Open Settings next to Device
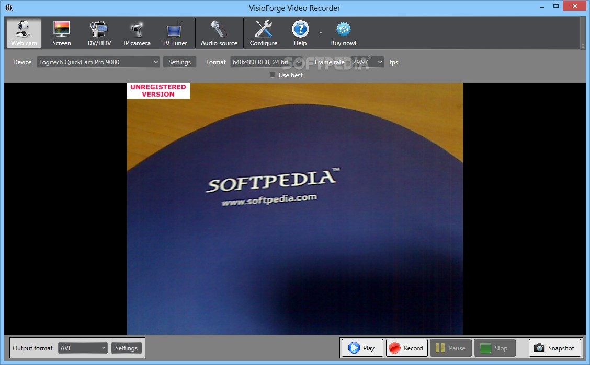This screenshot has width=590, height=365. 179,62
